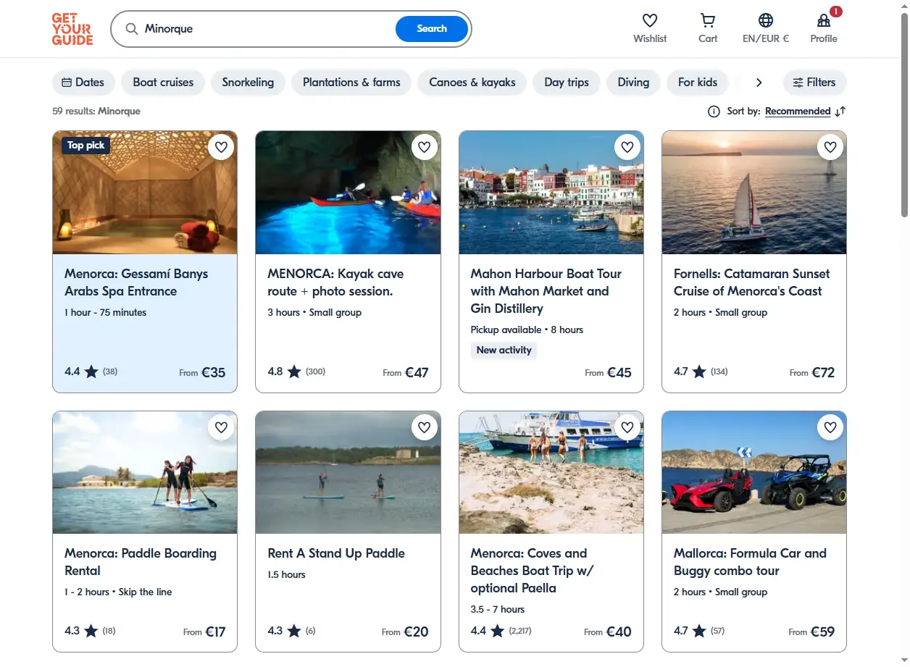The height and width of the screenshot is (667, 910).
Task: Wishlist the Rent A Stand Up Paddle card
Action: tap(425, 428)
